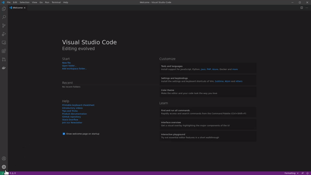This screenshot has height=175, width=311.
Task: Split the editor to the right
Action: [x=301, y=8]
